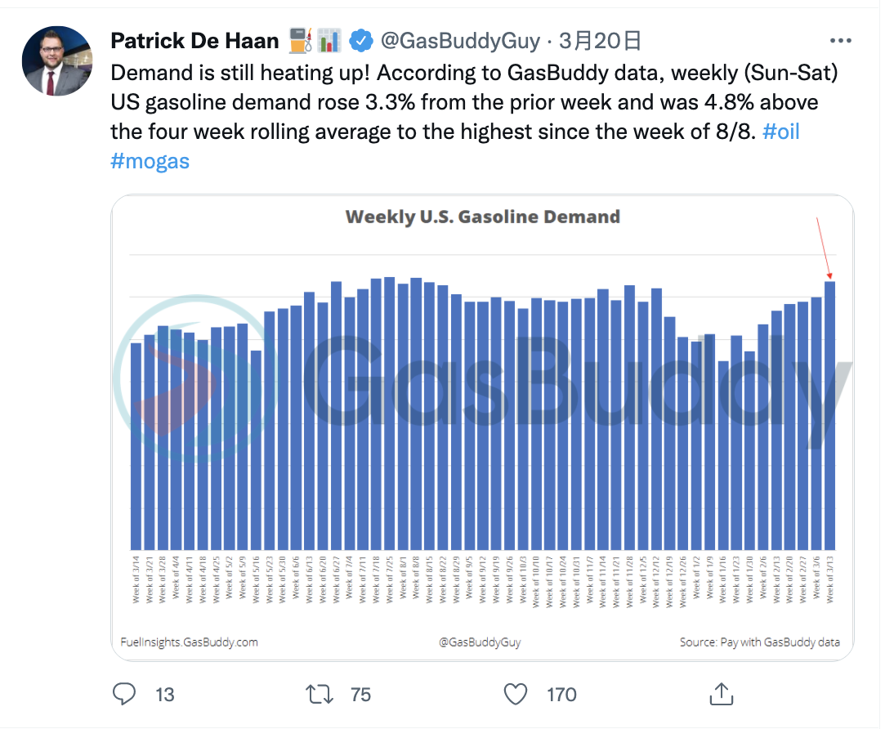
Task: Open the Patrick De Haan name link
Action: coord(194,40)
